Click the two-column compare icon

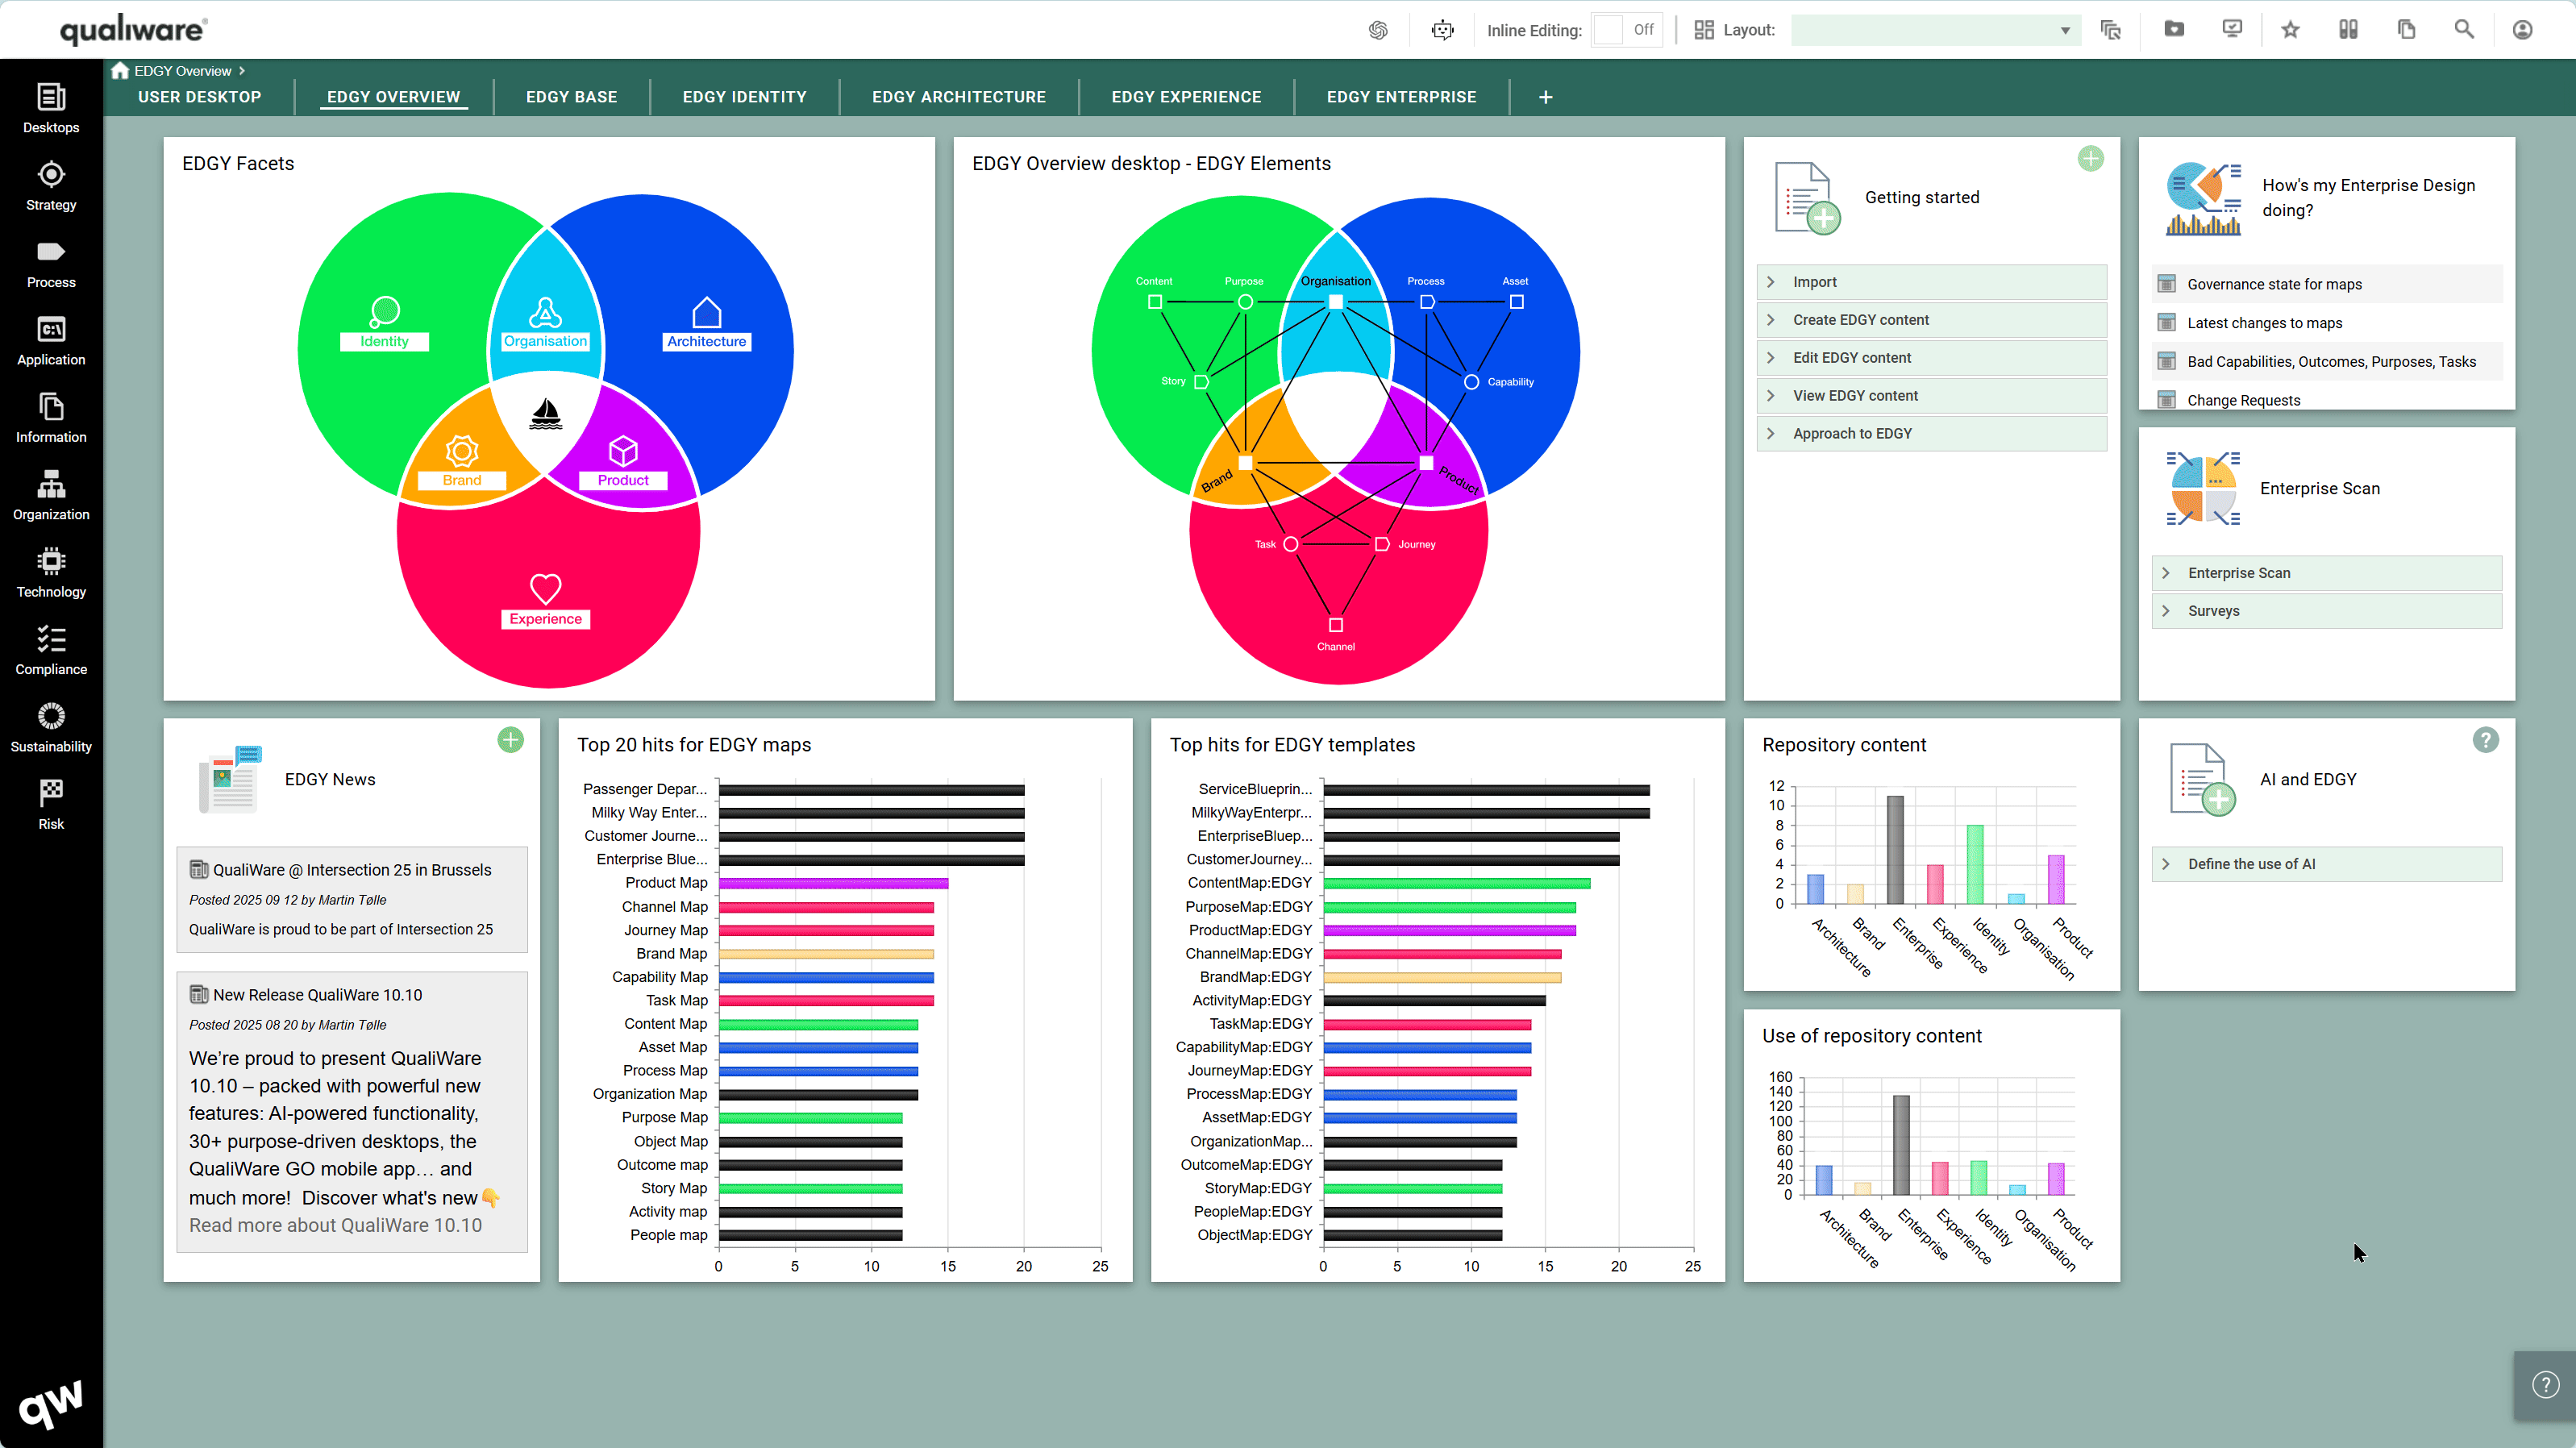coord(2348,30)
